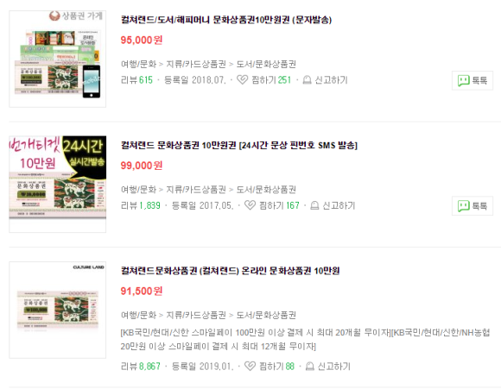
Task: Open thumbnail with CULTURE LAND voucher image
Action: point(58,310)
